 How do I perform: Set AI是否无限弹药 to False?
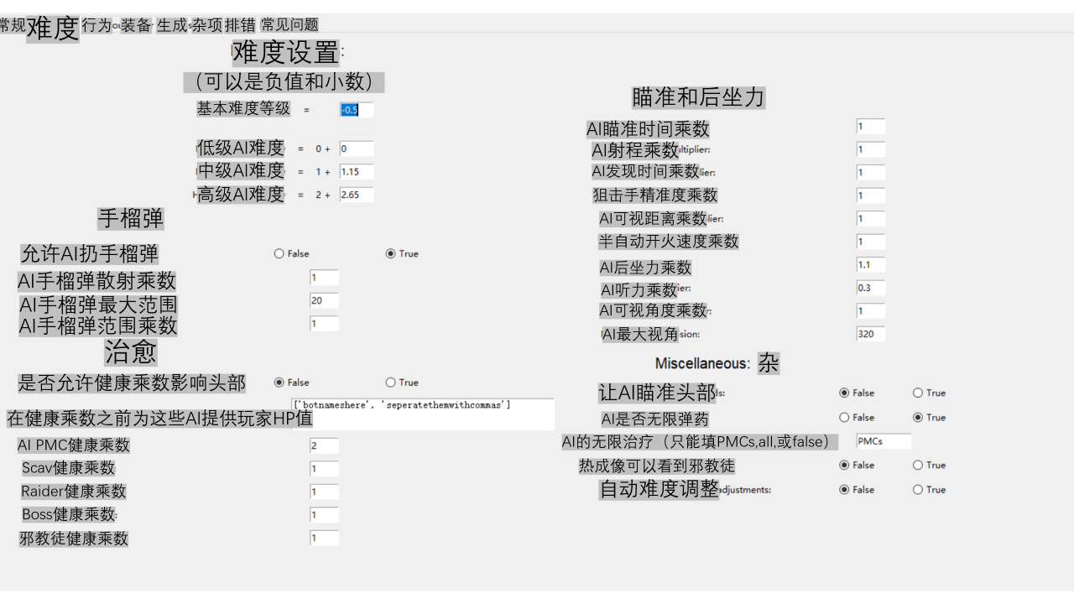(844, 417)
